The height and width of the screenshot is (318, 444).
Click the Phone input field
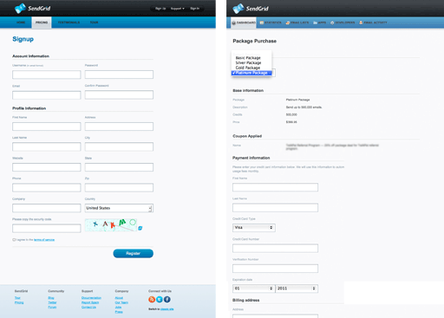[x=47, y=188]
